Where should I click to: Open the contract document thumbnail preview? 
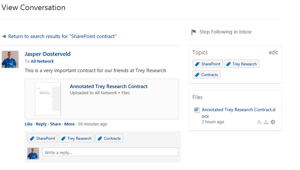(48, 99)
